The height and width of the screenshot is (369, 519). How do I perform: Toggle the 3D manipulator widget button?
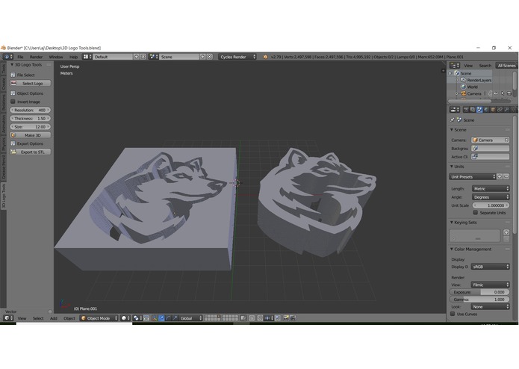[x=155, y=318]
